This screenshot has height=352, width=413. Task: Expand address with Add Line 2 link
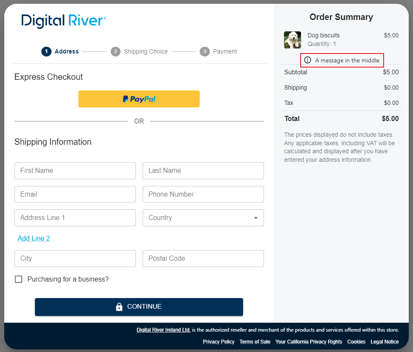click(34, 238)
